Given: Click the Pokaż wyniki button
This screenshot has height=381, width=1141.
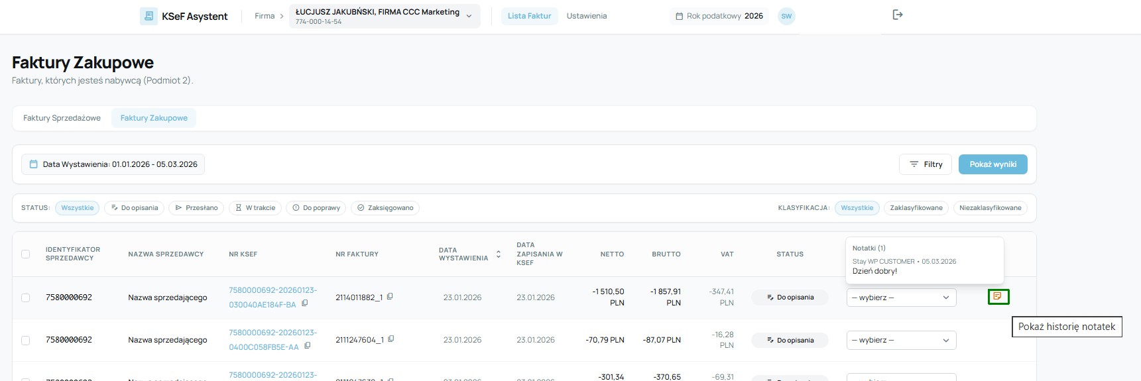Looking at the screenshot, I should click(992, 164).
